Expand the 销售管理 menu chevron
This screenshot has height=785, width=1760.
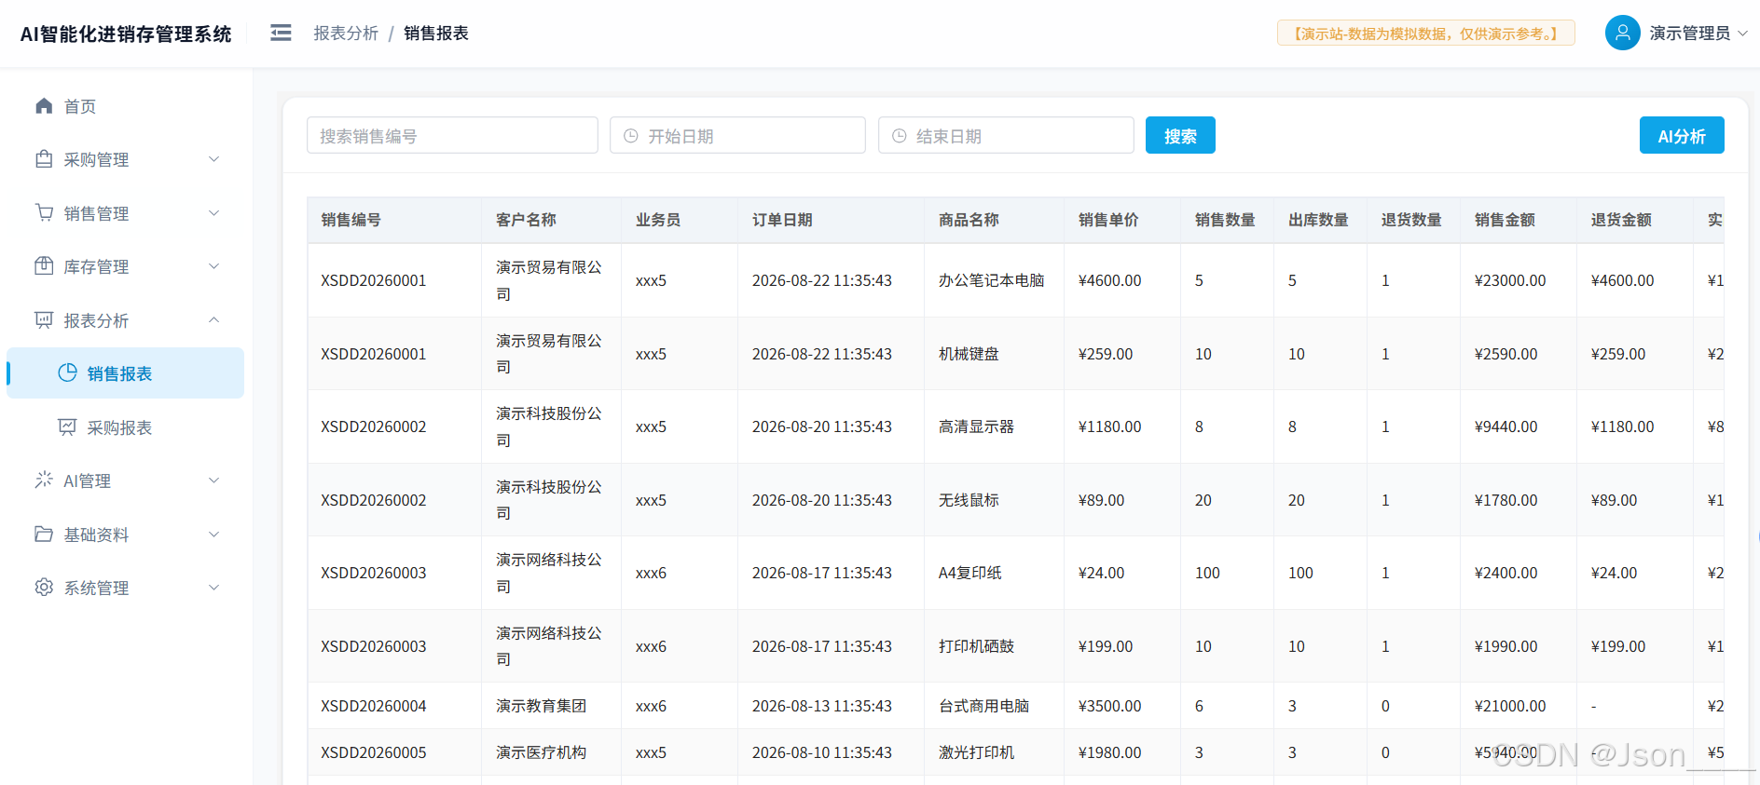(213, 213)
